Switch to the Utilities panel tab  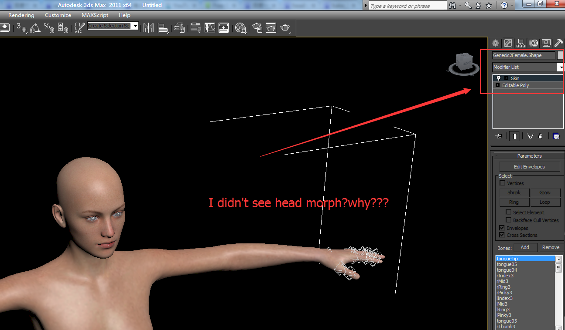[558, 43]
